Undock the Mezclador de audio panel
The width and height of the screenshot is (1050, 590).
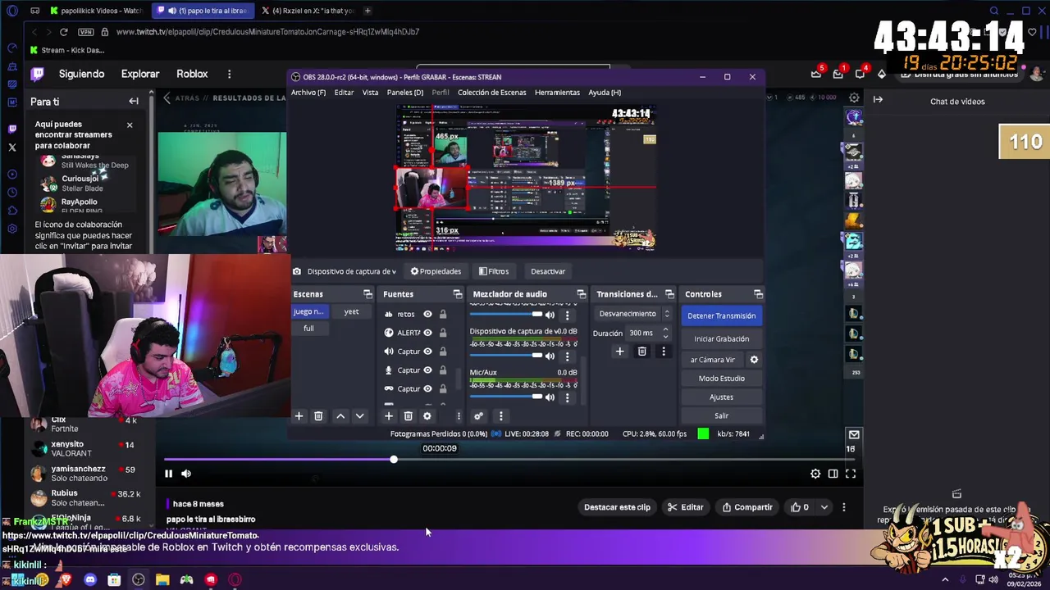[581, 294]
